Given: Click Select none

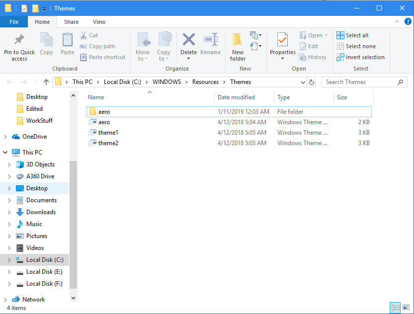Looking at the screenshot, I should [356, 46].
